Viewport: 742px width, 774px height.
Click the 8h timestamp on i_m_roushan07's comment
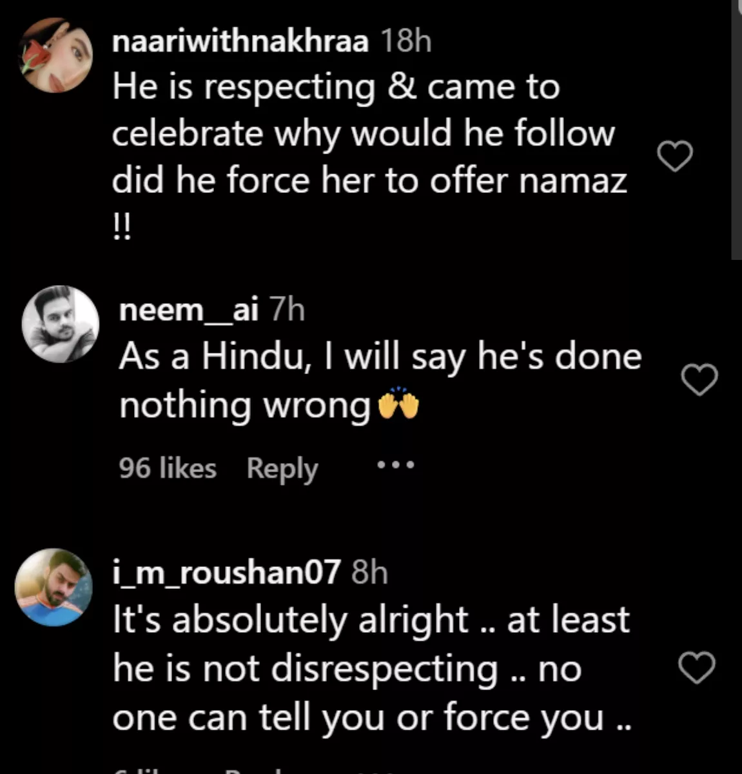pyautogui.click(x=369, y=572)
